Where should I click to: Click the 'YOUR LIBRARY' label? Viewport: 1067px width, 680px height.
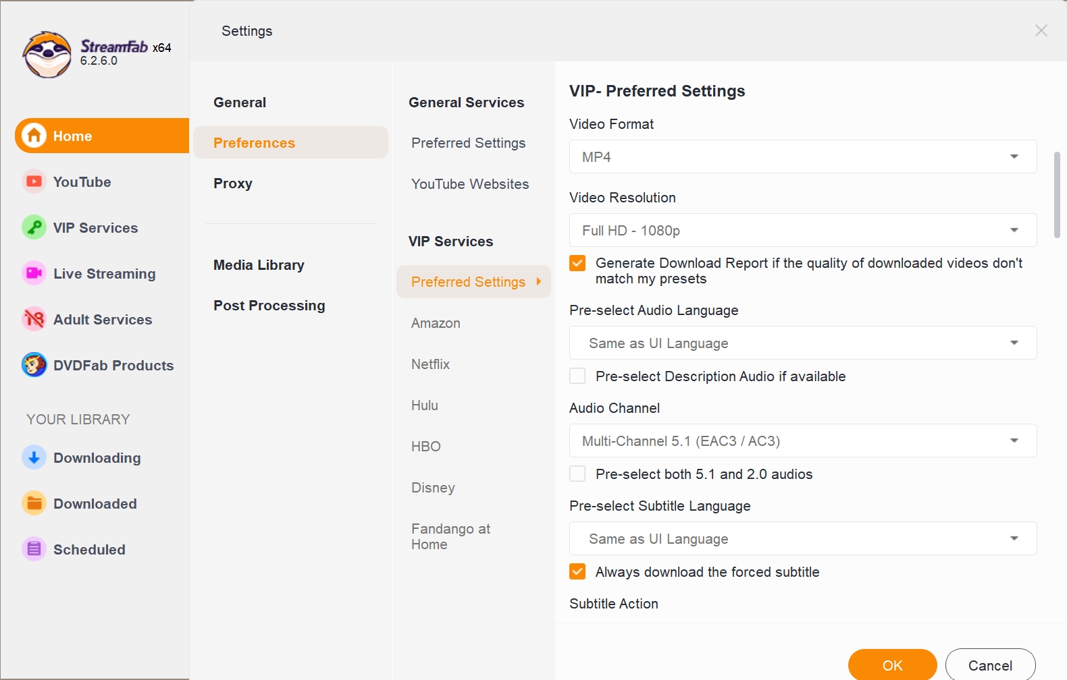(x=78, y=419)
